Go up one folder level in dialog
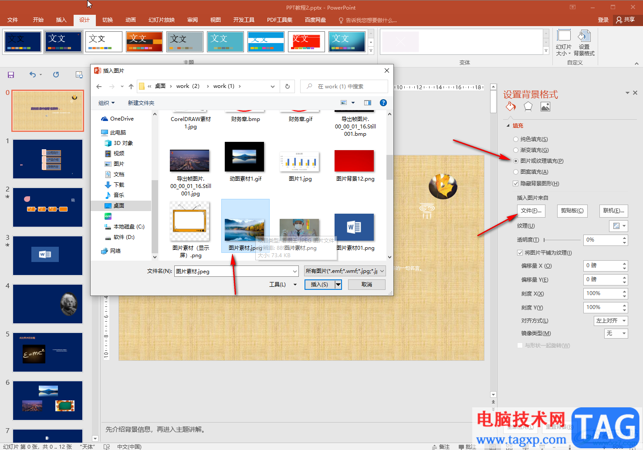This screenshot has width=643, height=450. (x=131, y=87)
